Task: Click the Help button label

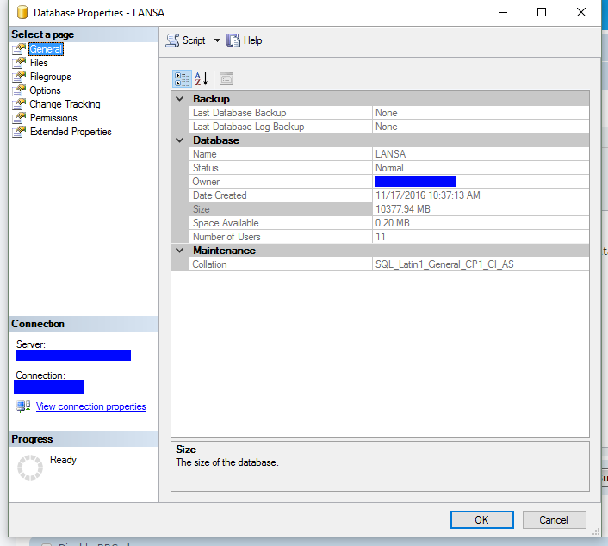Action: (252, 40)
